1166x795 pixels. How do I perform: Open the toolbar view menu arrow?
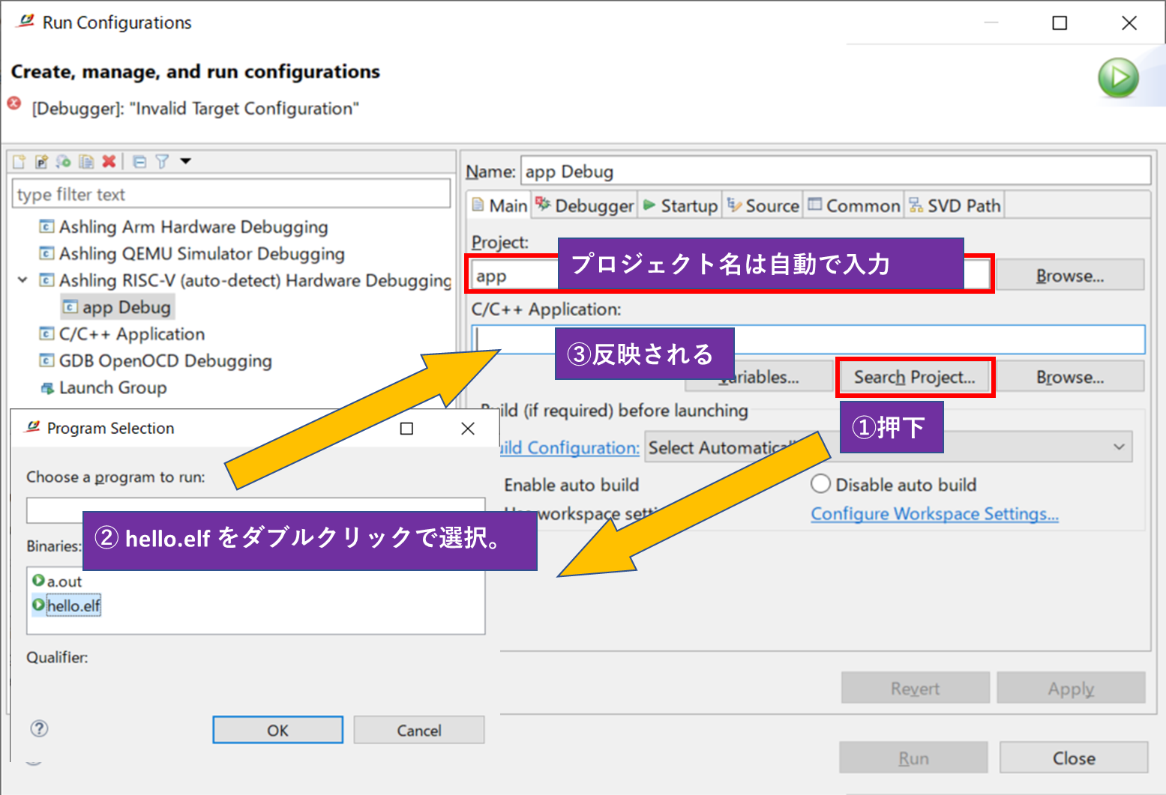184,161
